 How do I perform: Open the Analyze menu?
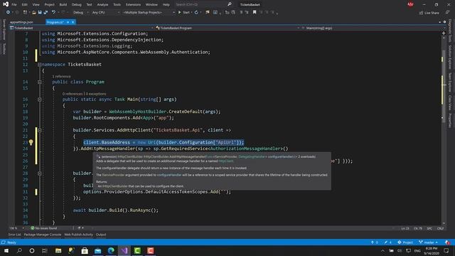(x=102, y=5)
